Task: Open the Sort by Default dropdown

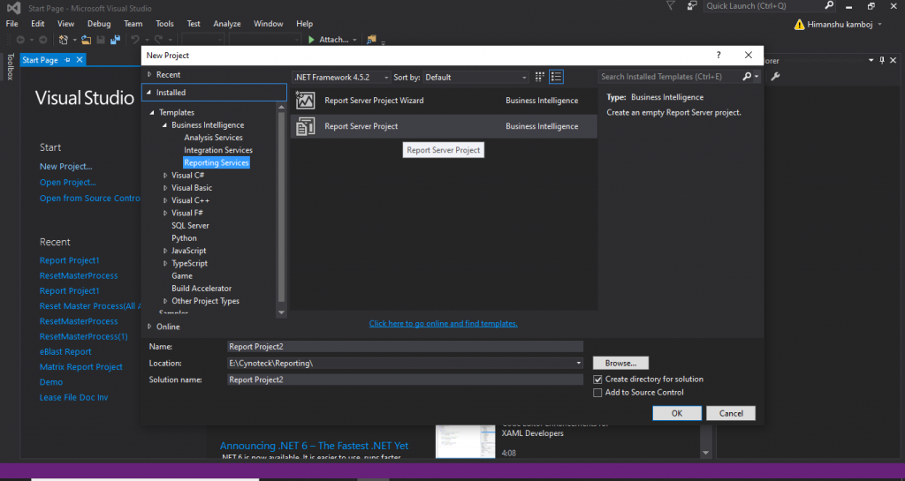Action: [x=475, y=78]
